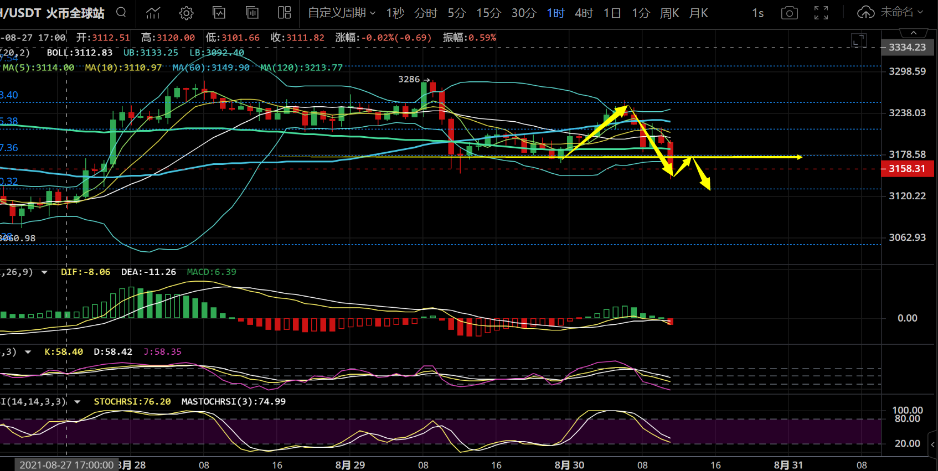Click the MA(120):3213.77 legend
The image size is (938, 471).
click(302, 68)
